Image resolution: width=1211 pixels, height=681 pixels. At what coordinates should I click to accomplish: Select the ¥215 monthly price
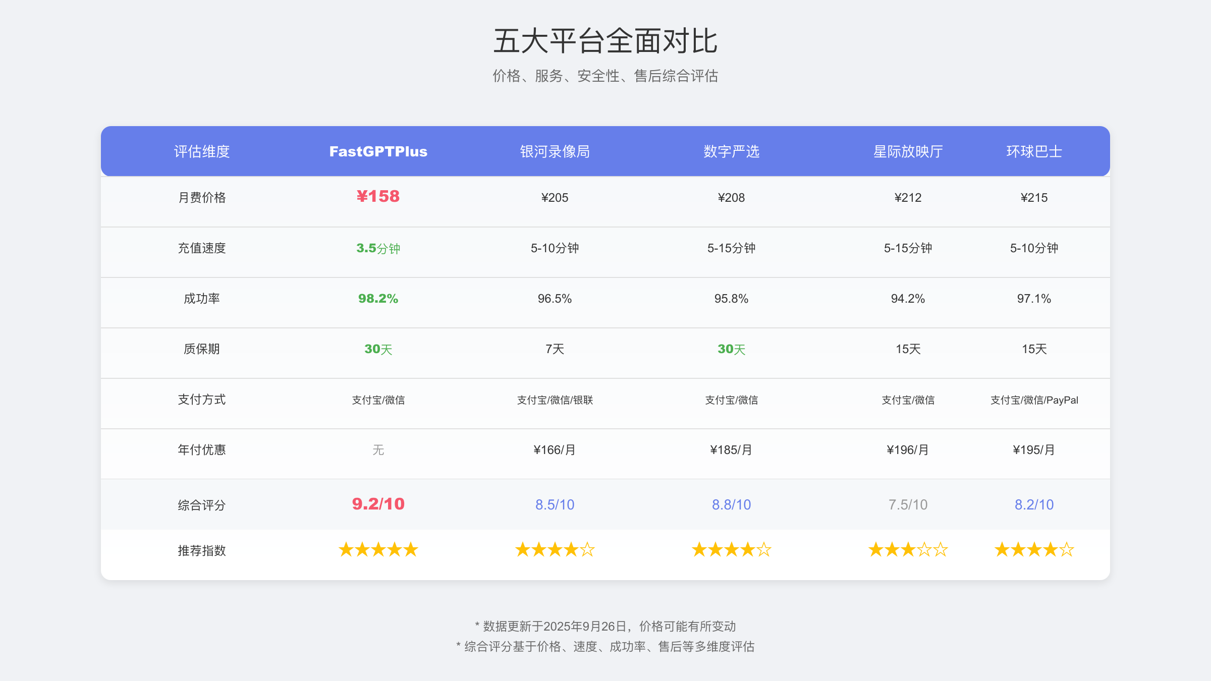pyautogui.click(x=1034, y=197)
